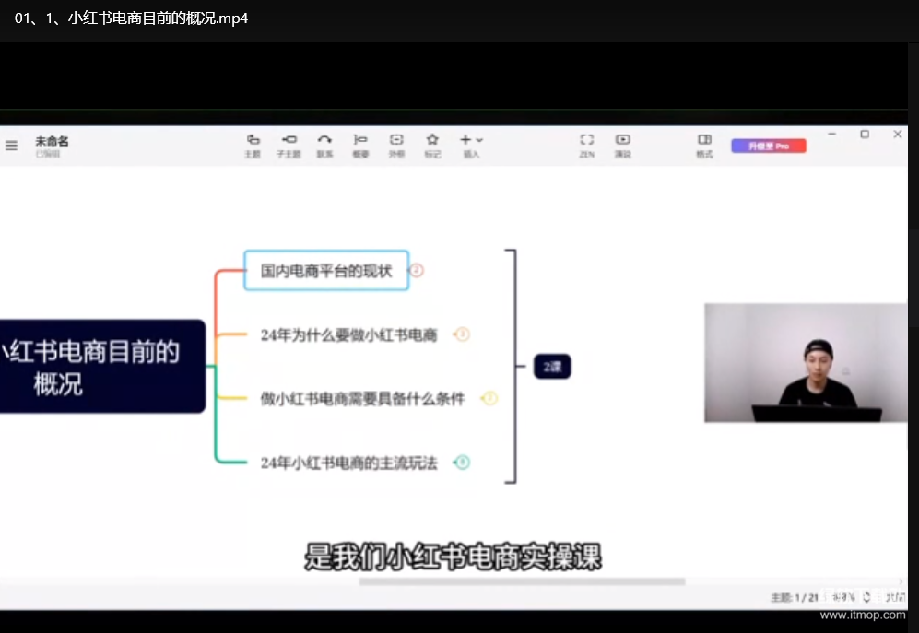This screenshot has width=919, height=633.
Task: Click the video title 小红书电商目前的概况.mp4
Action: (131, 18)
